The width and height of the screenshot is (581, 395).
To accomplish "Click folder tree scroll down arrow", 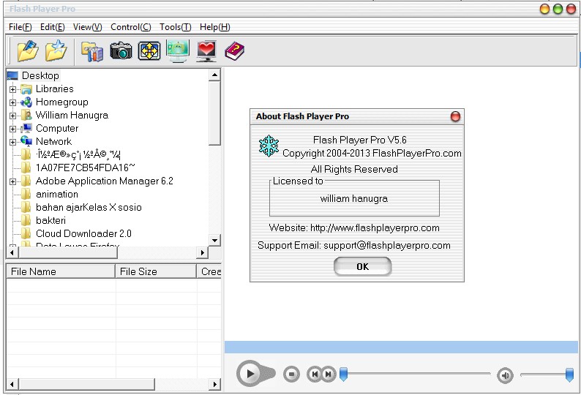I will tap(214, 240).
